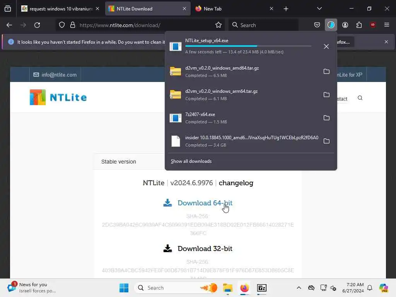Click Show all downloads
This screenshot has height=297, width=396.
(x=191, y=161)
